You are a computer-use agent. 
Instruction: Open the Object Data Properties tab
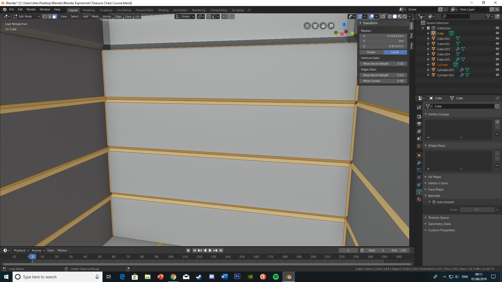point(419,192)
